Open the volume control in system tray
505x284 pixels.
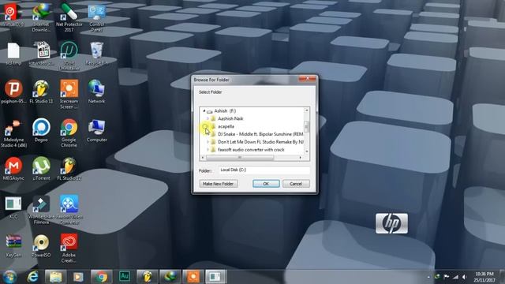click(464, 277)
